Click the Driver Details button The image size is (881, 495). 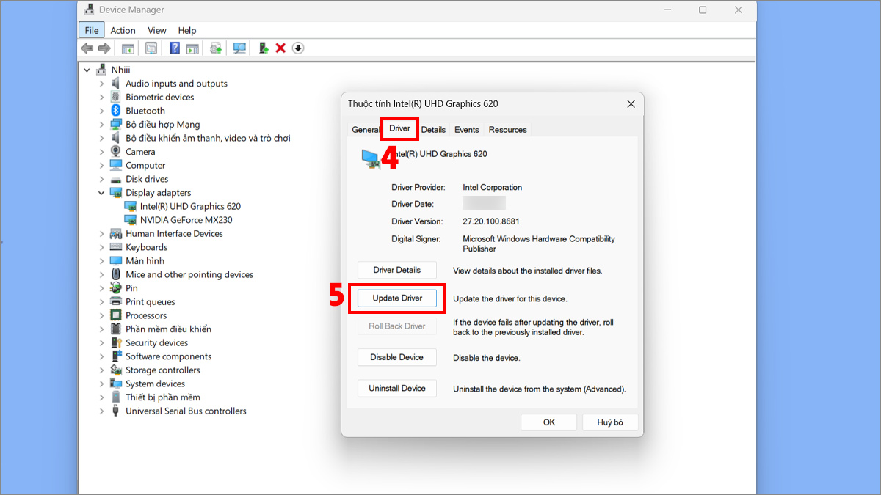[x=397, y=270]
